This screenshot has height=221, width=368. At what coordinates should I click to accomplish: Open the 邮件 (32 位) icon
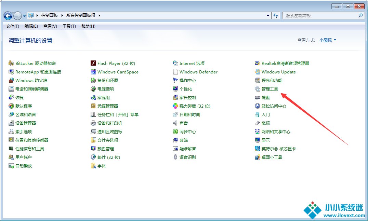[x=93, y=157]
